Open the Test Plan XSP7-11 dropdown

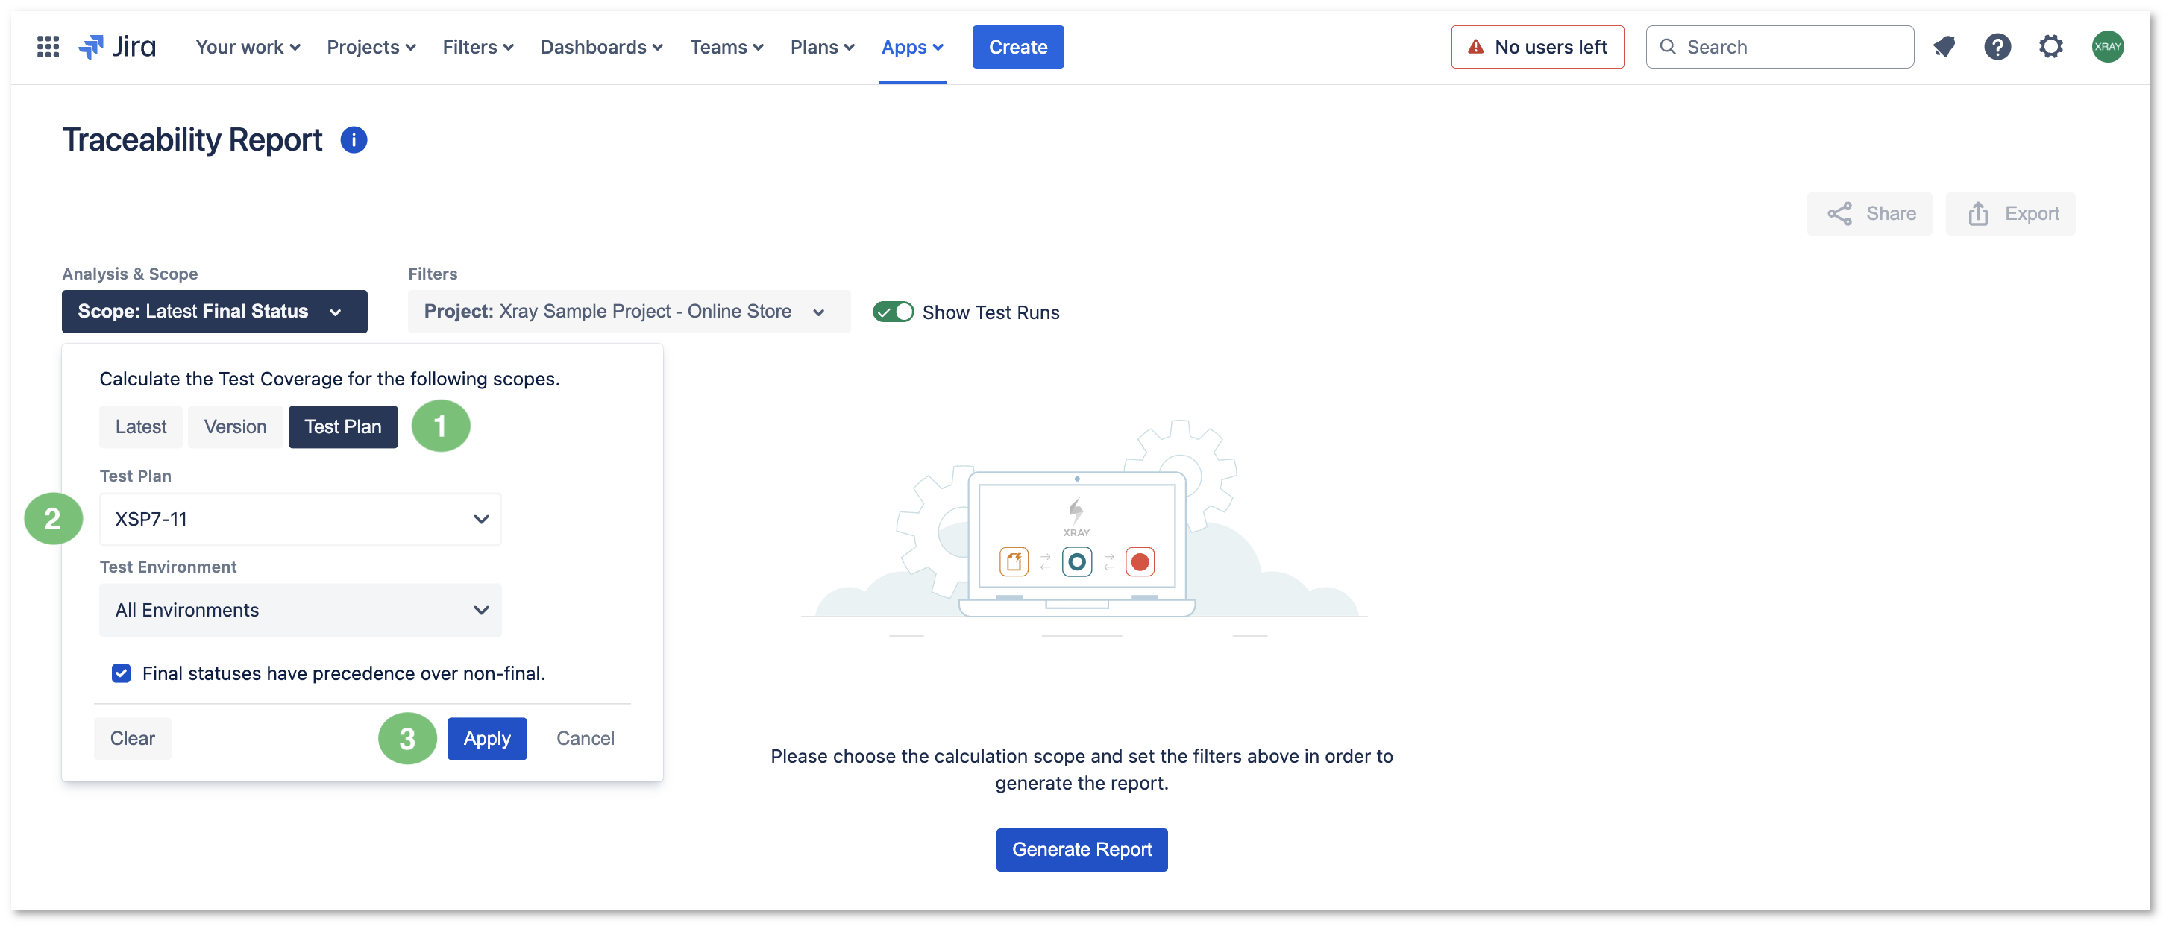[301, 519]
